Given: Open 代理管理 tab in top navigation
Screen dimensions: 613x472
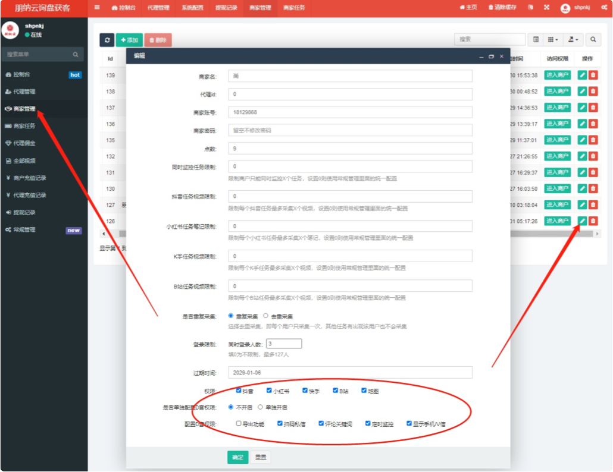Looking at the screenshot, I should pyautogui.click(x=158, y=8).
